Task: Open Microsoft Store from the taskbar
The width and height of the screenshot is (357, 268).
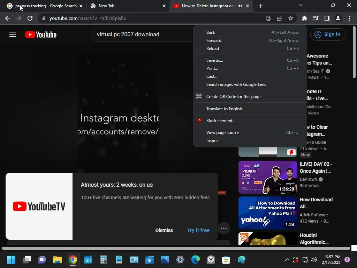Action: [x=226, y=260]
